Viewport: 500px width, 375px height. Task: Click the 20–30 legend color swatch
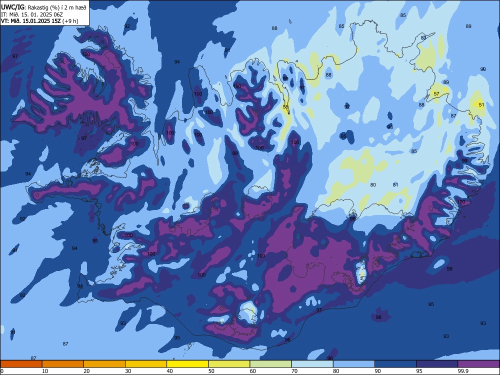tap(104, 364)
